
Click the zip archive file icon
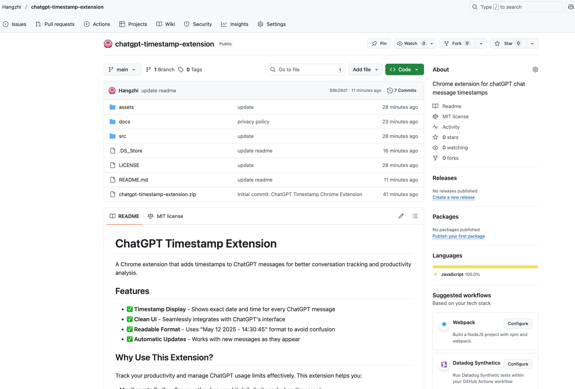tap(113, 194)
